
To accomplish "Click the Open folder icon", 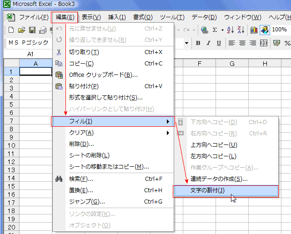I will tap(21, 30).
